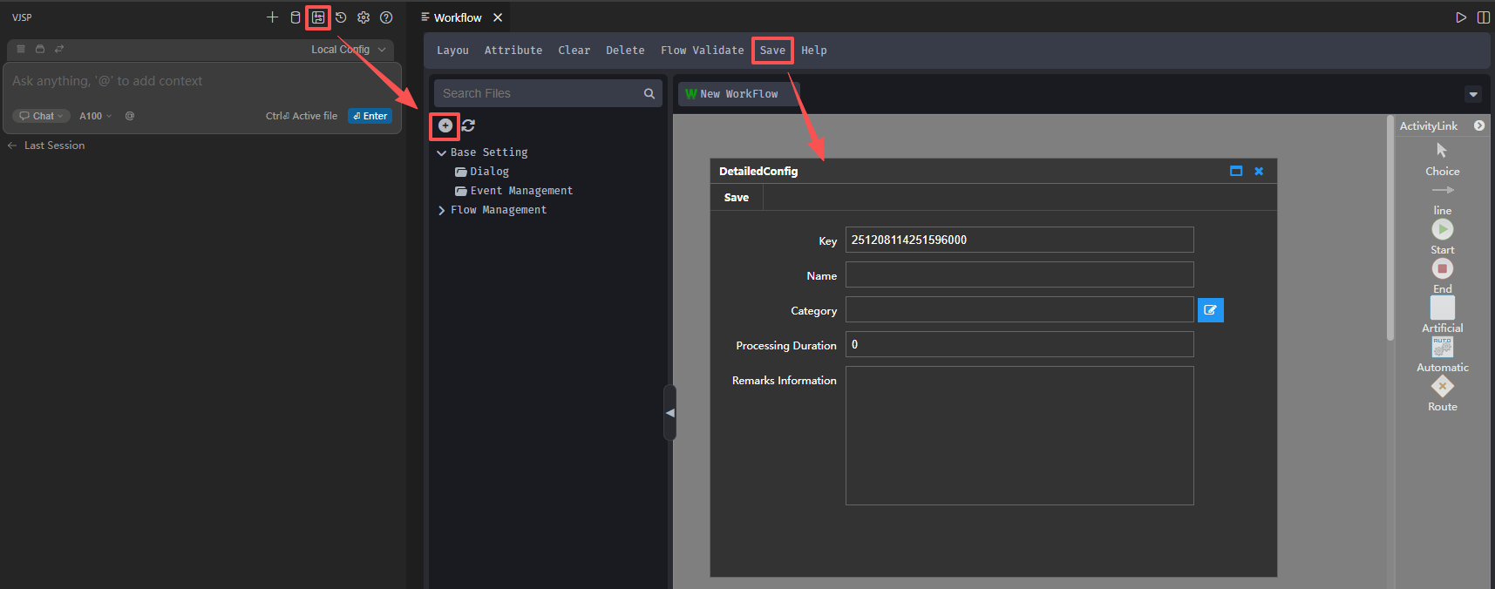The width and height of the screenshot is (1495, 589).
Task: Click the blue Enter button
Action: pyautogui.click(x=370, y=116)
